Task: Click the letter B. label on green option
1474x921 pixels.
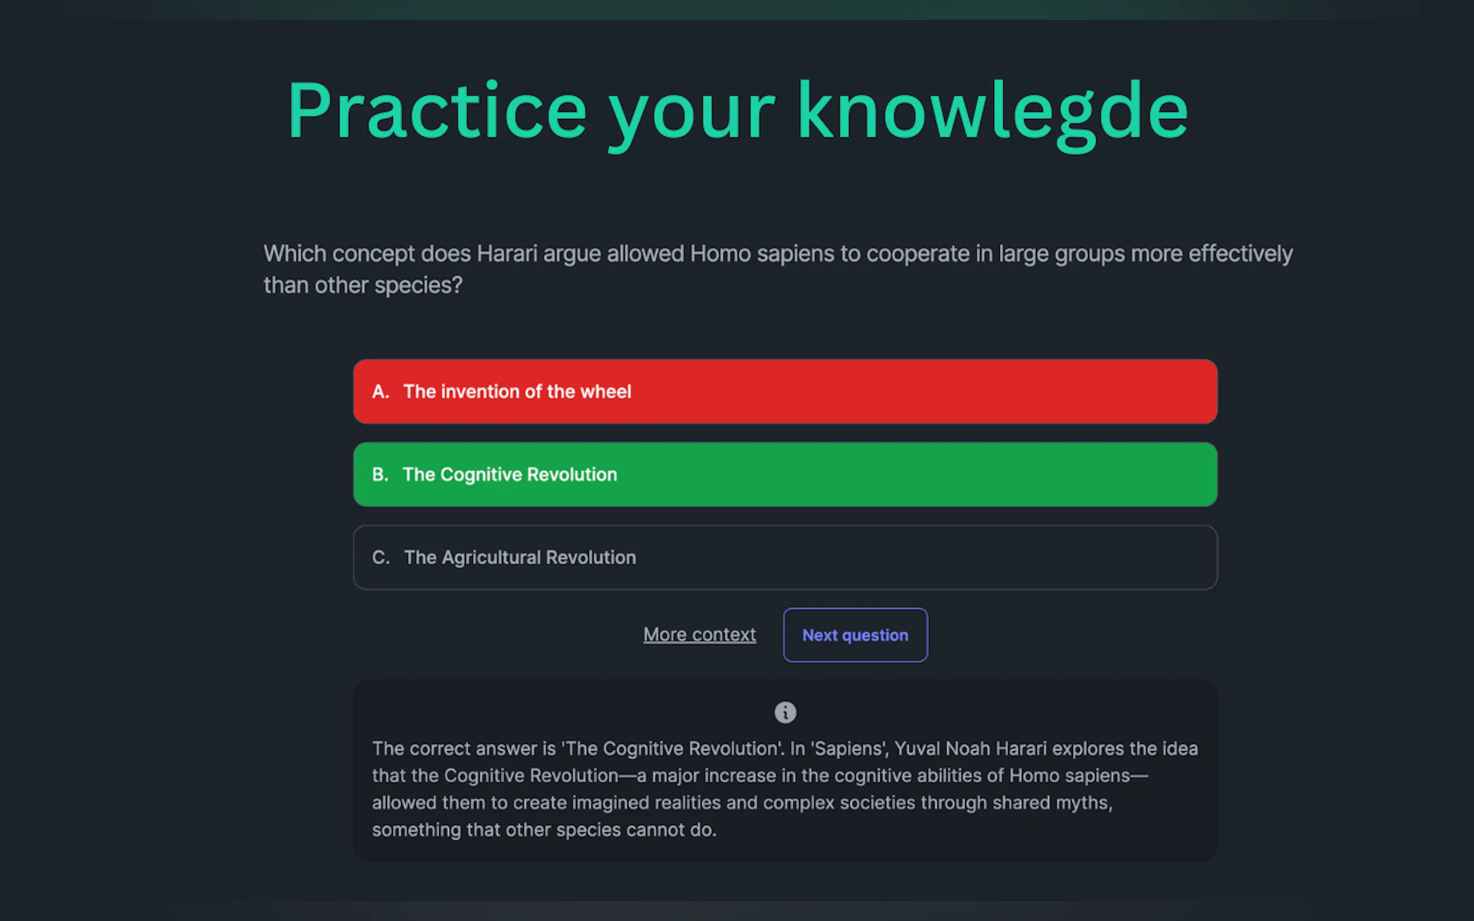Action: (380, 474)
